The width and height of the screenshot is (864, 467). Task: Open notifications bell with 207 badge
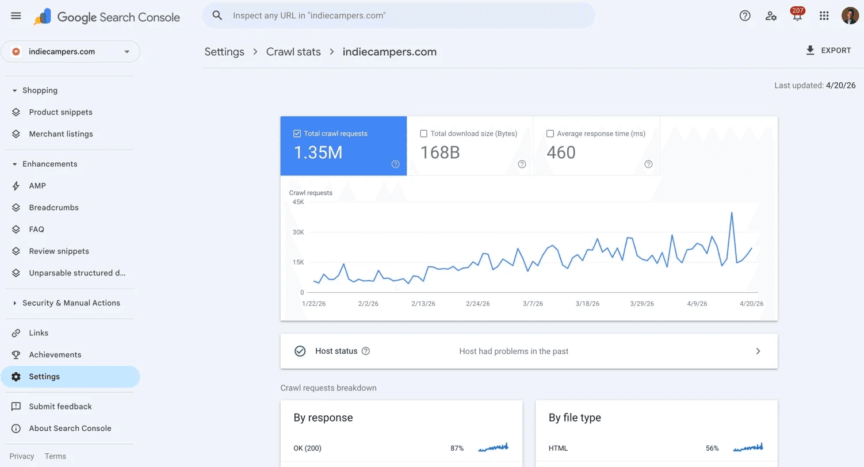(x=797, y=15)
